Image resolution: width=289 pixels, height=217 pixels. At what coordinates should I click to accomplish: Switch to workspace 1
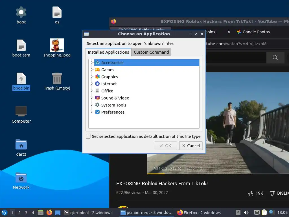(x=12, y=213)
